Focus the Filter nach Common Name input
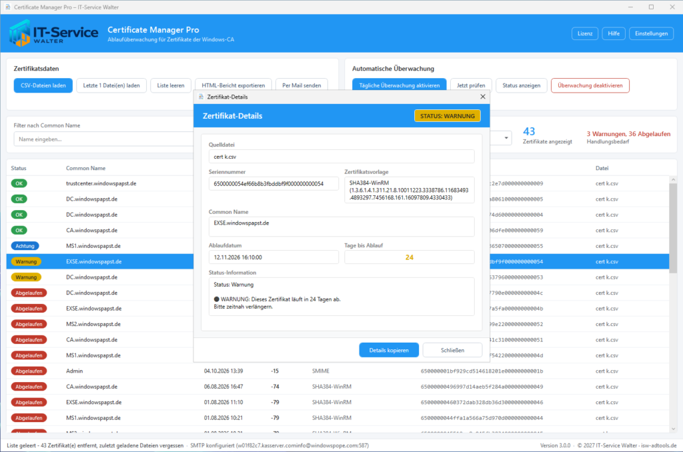 103,139
